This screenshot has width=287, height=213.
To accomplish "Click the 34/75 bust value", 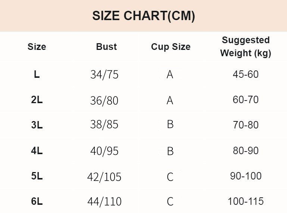I will (104, 75).
